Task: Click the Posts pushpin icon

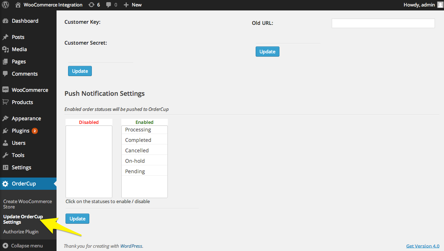Action: click(5, 37)
